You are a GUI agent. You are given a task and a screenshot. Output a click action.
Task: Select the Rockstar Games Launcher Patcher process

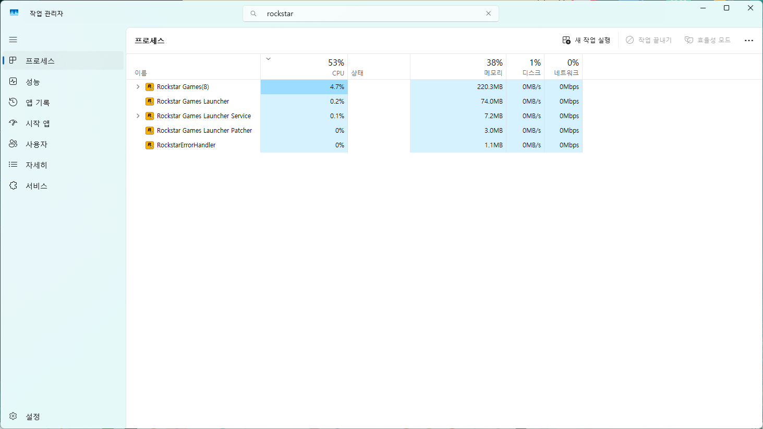[x=204, y=131]
